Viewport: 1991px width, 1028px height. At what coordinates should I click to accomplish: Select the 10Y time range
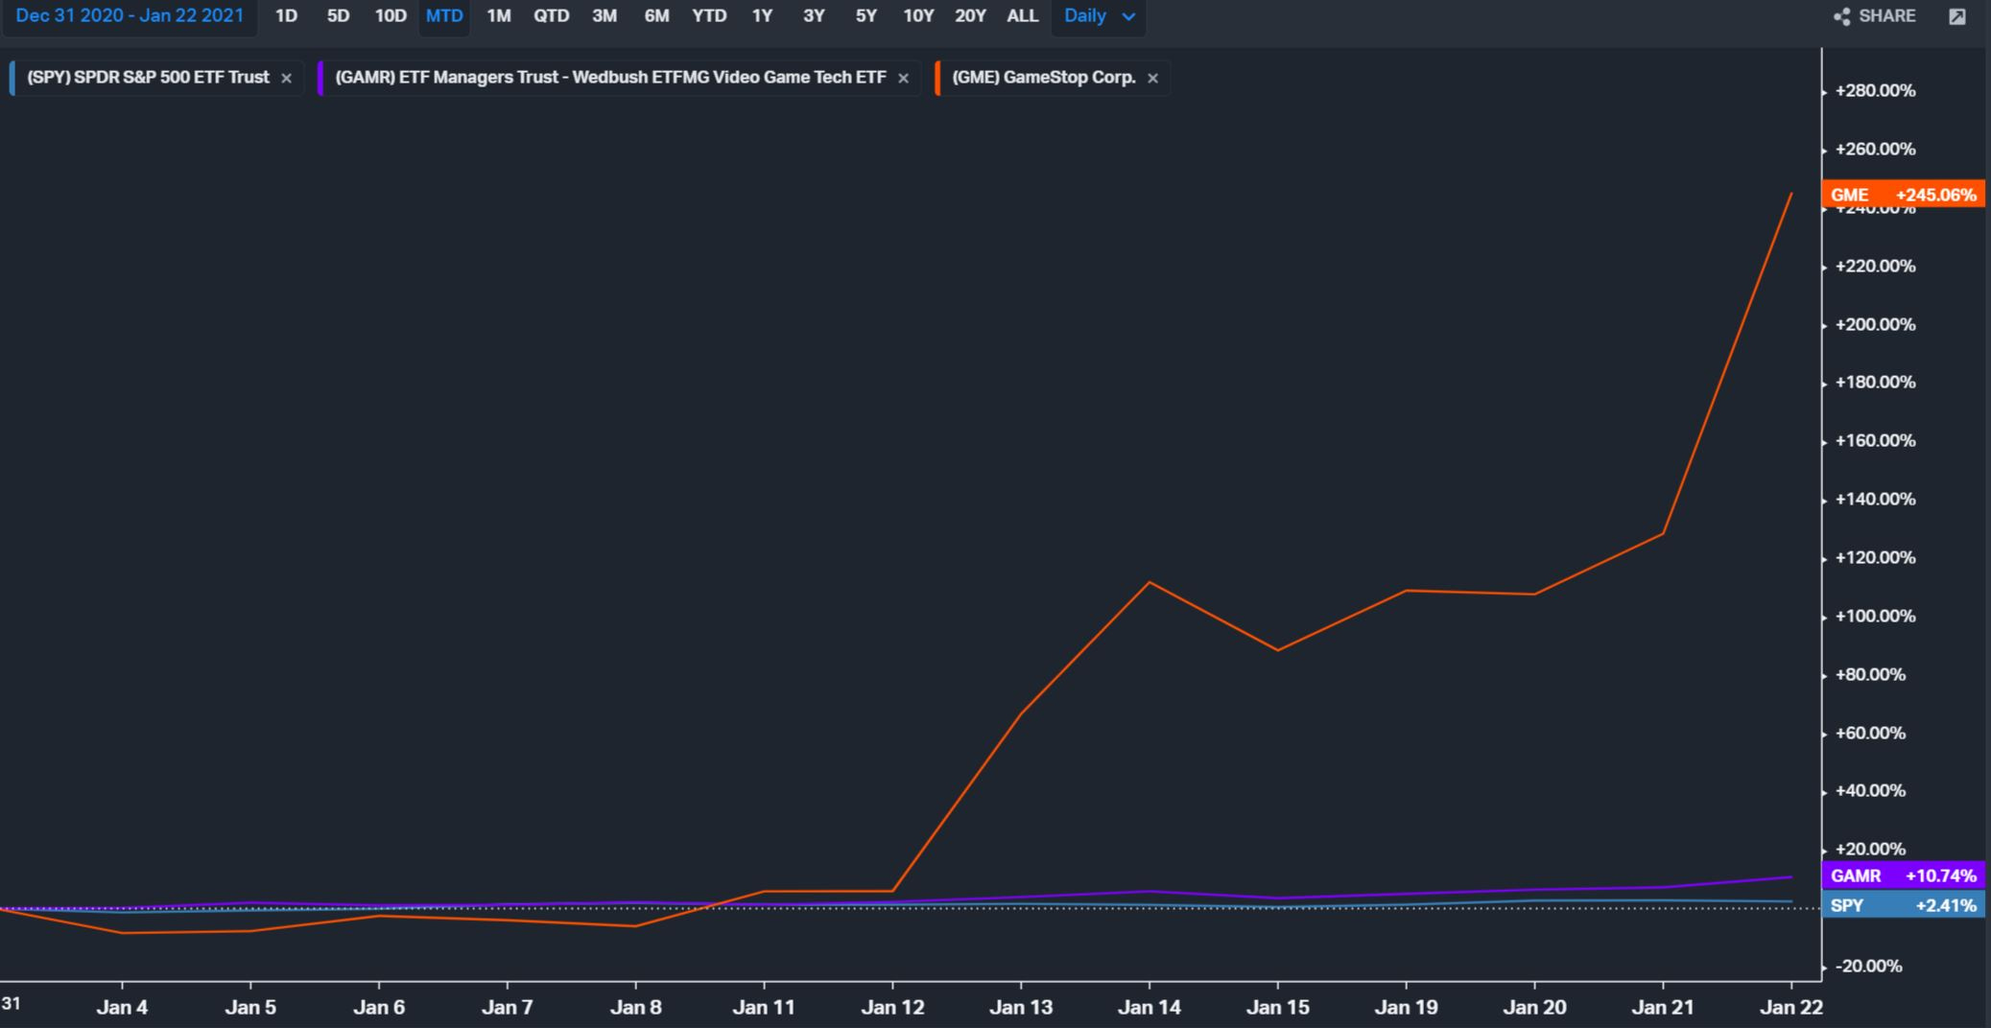click(x=918, y=16)
